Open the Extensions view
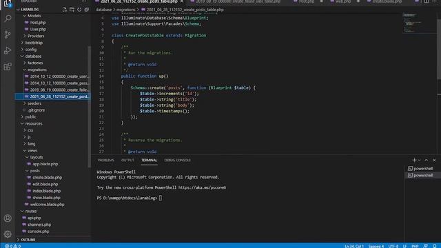Viewport: 441px width, 248px height. coord(8,67)
